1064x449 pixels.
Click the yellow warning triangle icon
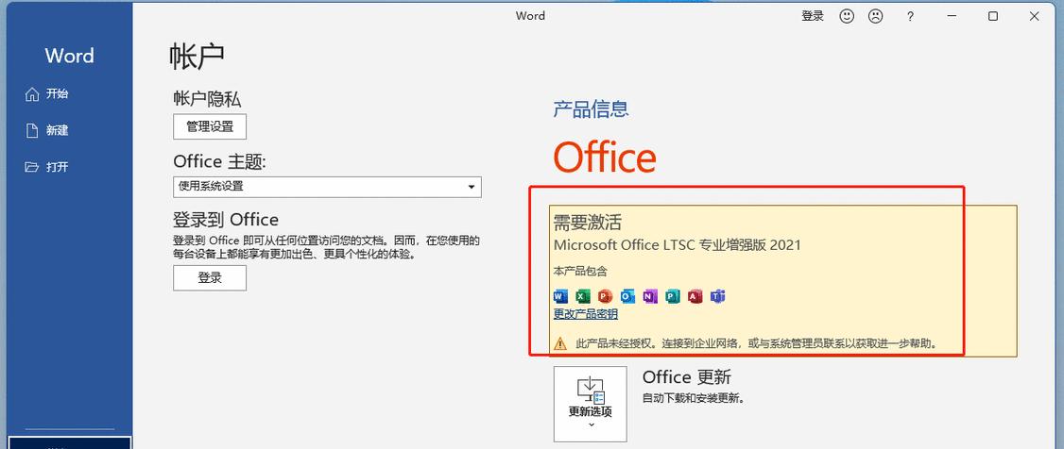pyautogui.click(x=559, y=344)
